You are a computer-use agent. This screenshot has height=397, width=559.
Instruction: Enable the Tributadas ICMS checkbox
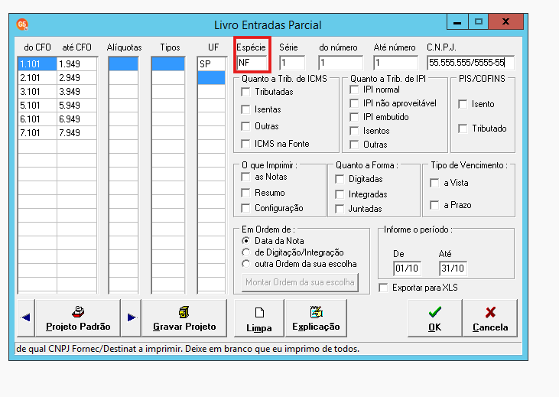[245, 92]
